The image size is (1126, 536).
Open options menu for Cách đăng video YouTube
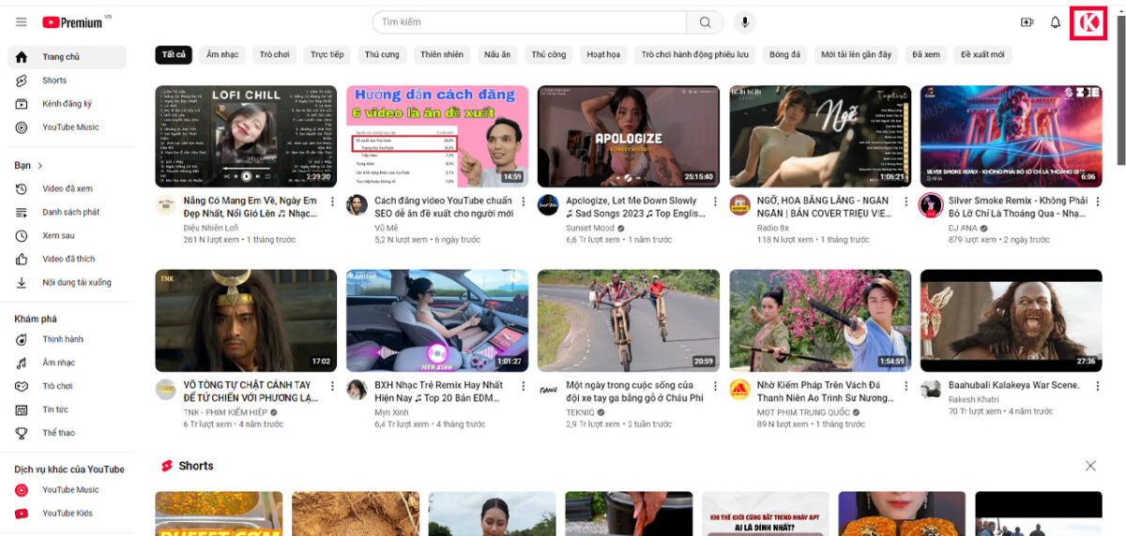point(523,202)
